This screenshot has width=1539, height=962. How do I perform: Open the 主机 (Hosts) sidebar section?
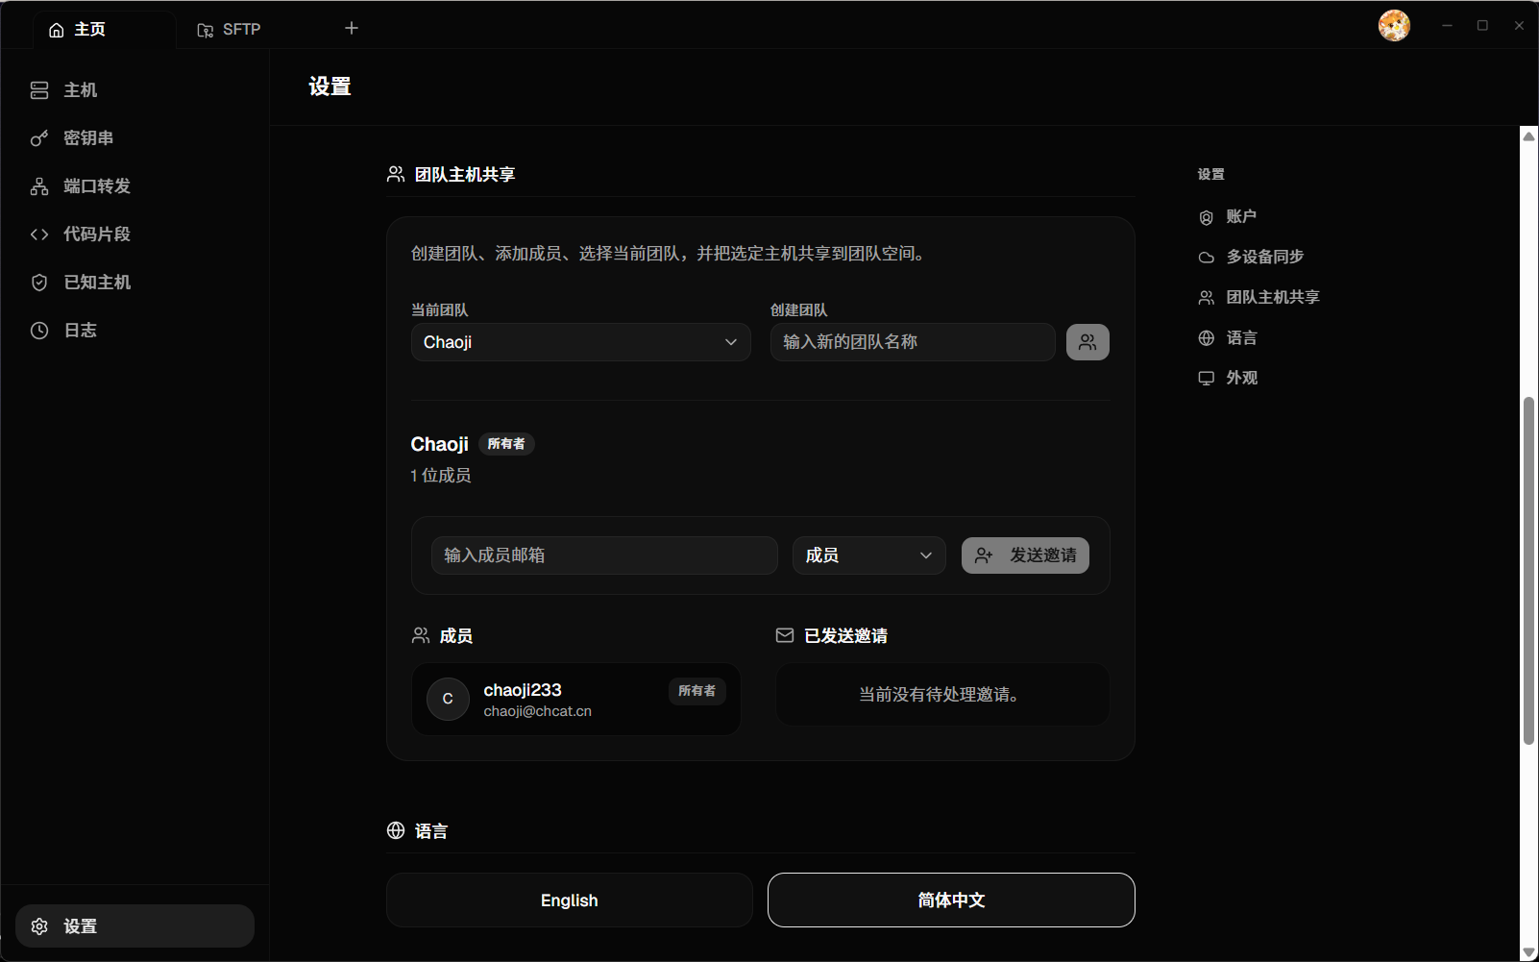pyautogui.click(x=134, y=90)
